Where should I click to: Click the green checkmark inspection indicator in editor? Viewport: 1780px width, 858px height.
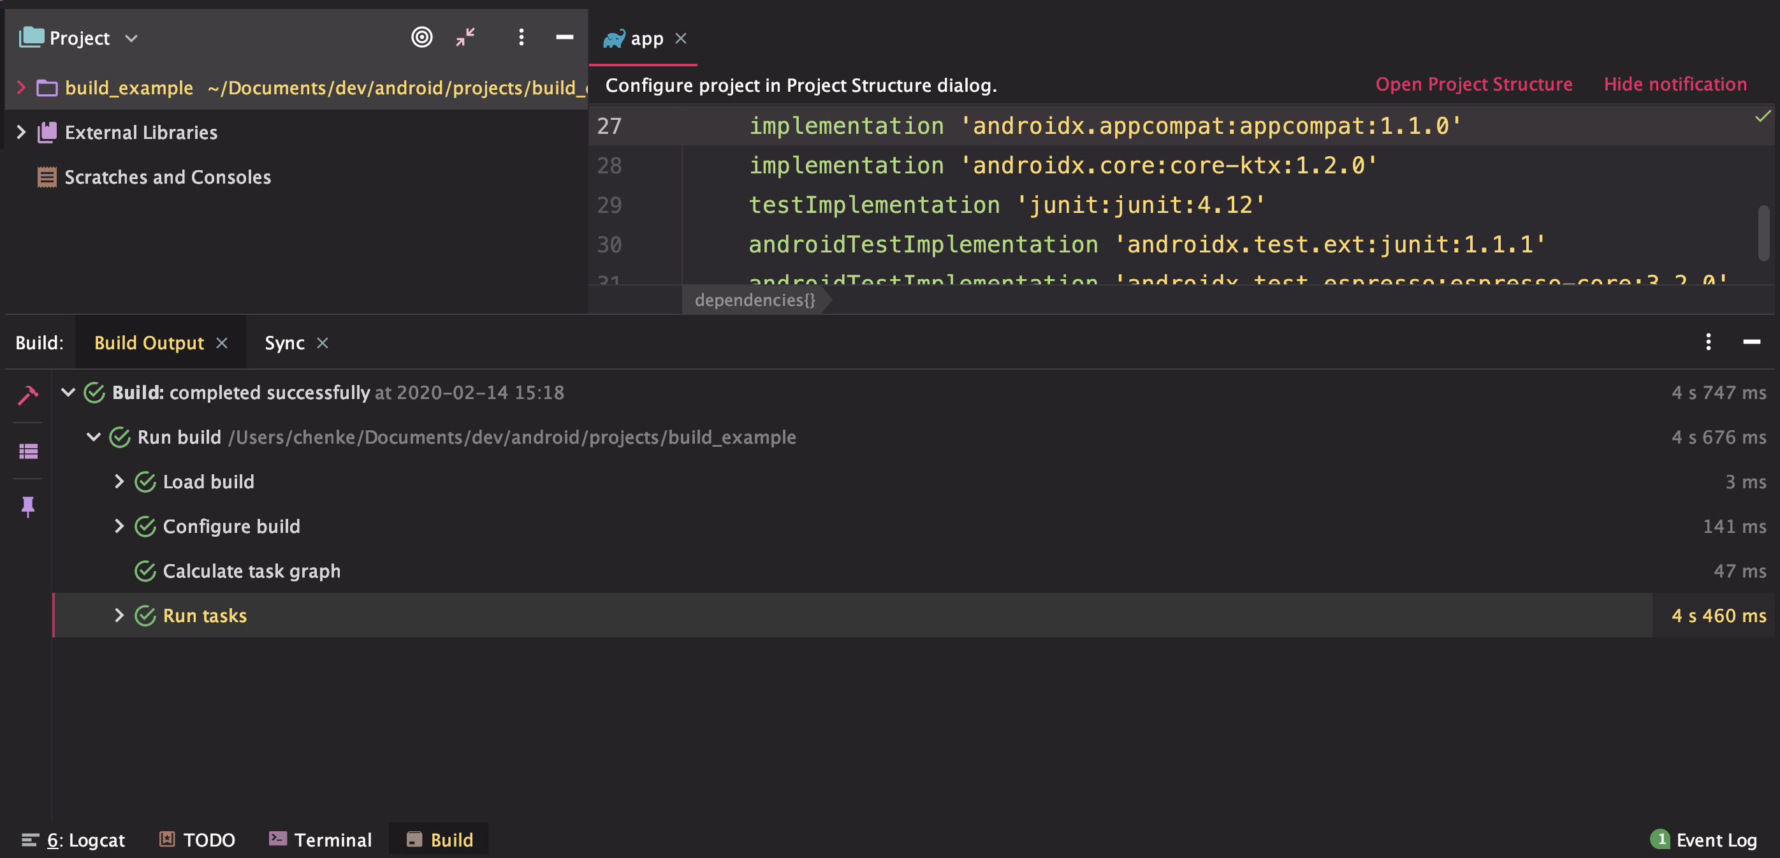pos(1763,116)
